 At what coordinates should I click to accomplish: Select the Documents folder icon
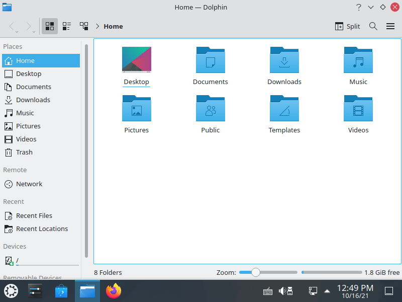pos(210,59)
